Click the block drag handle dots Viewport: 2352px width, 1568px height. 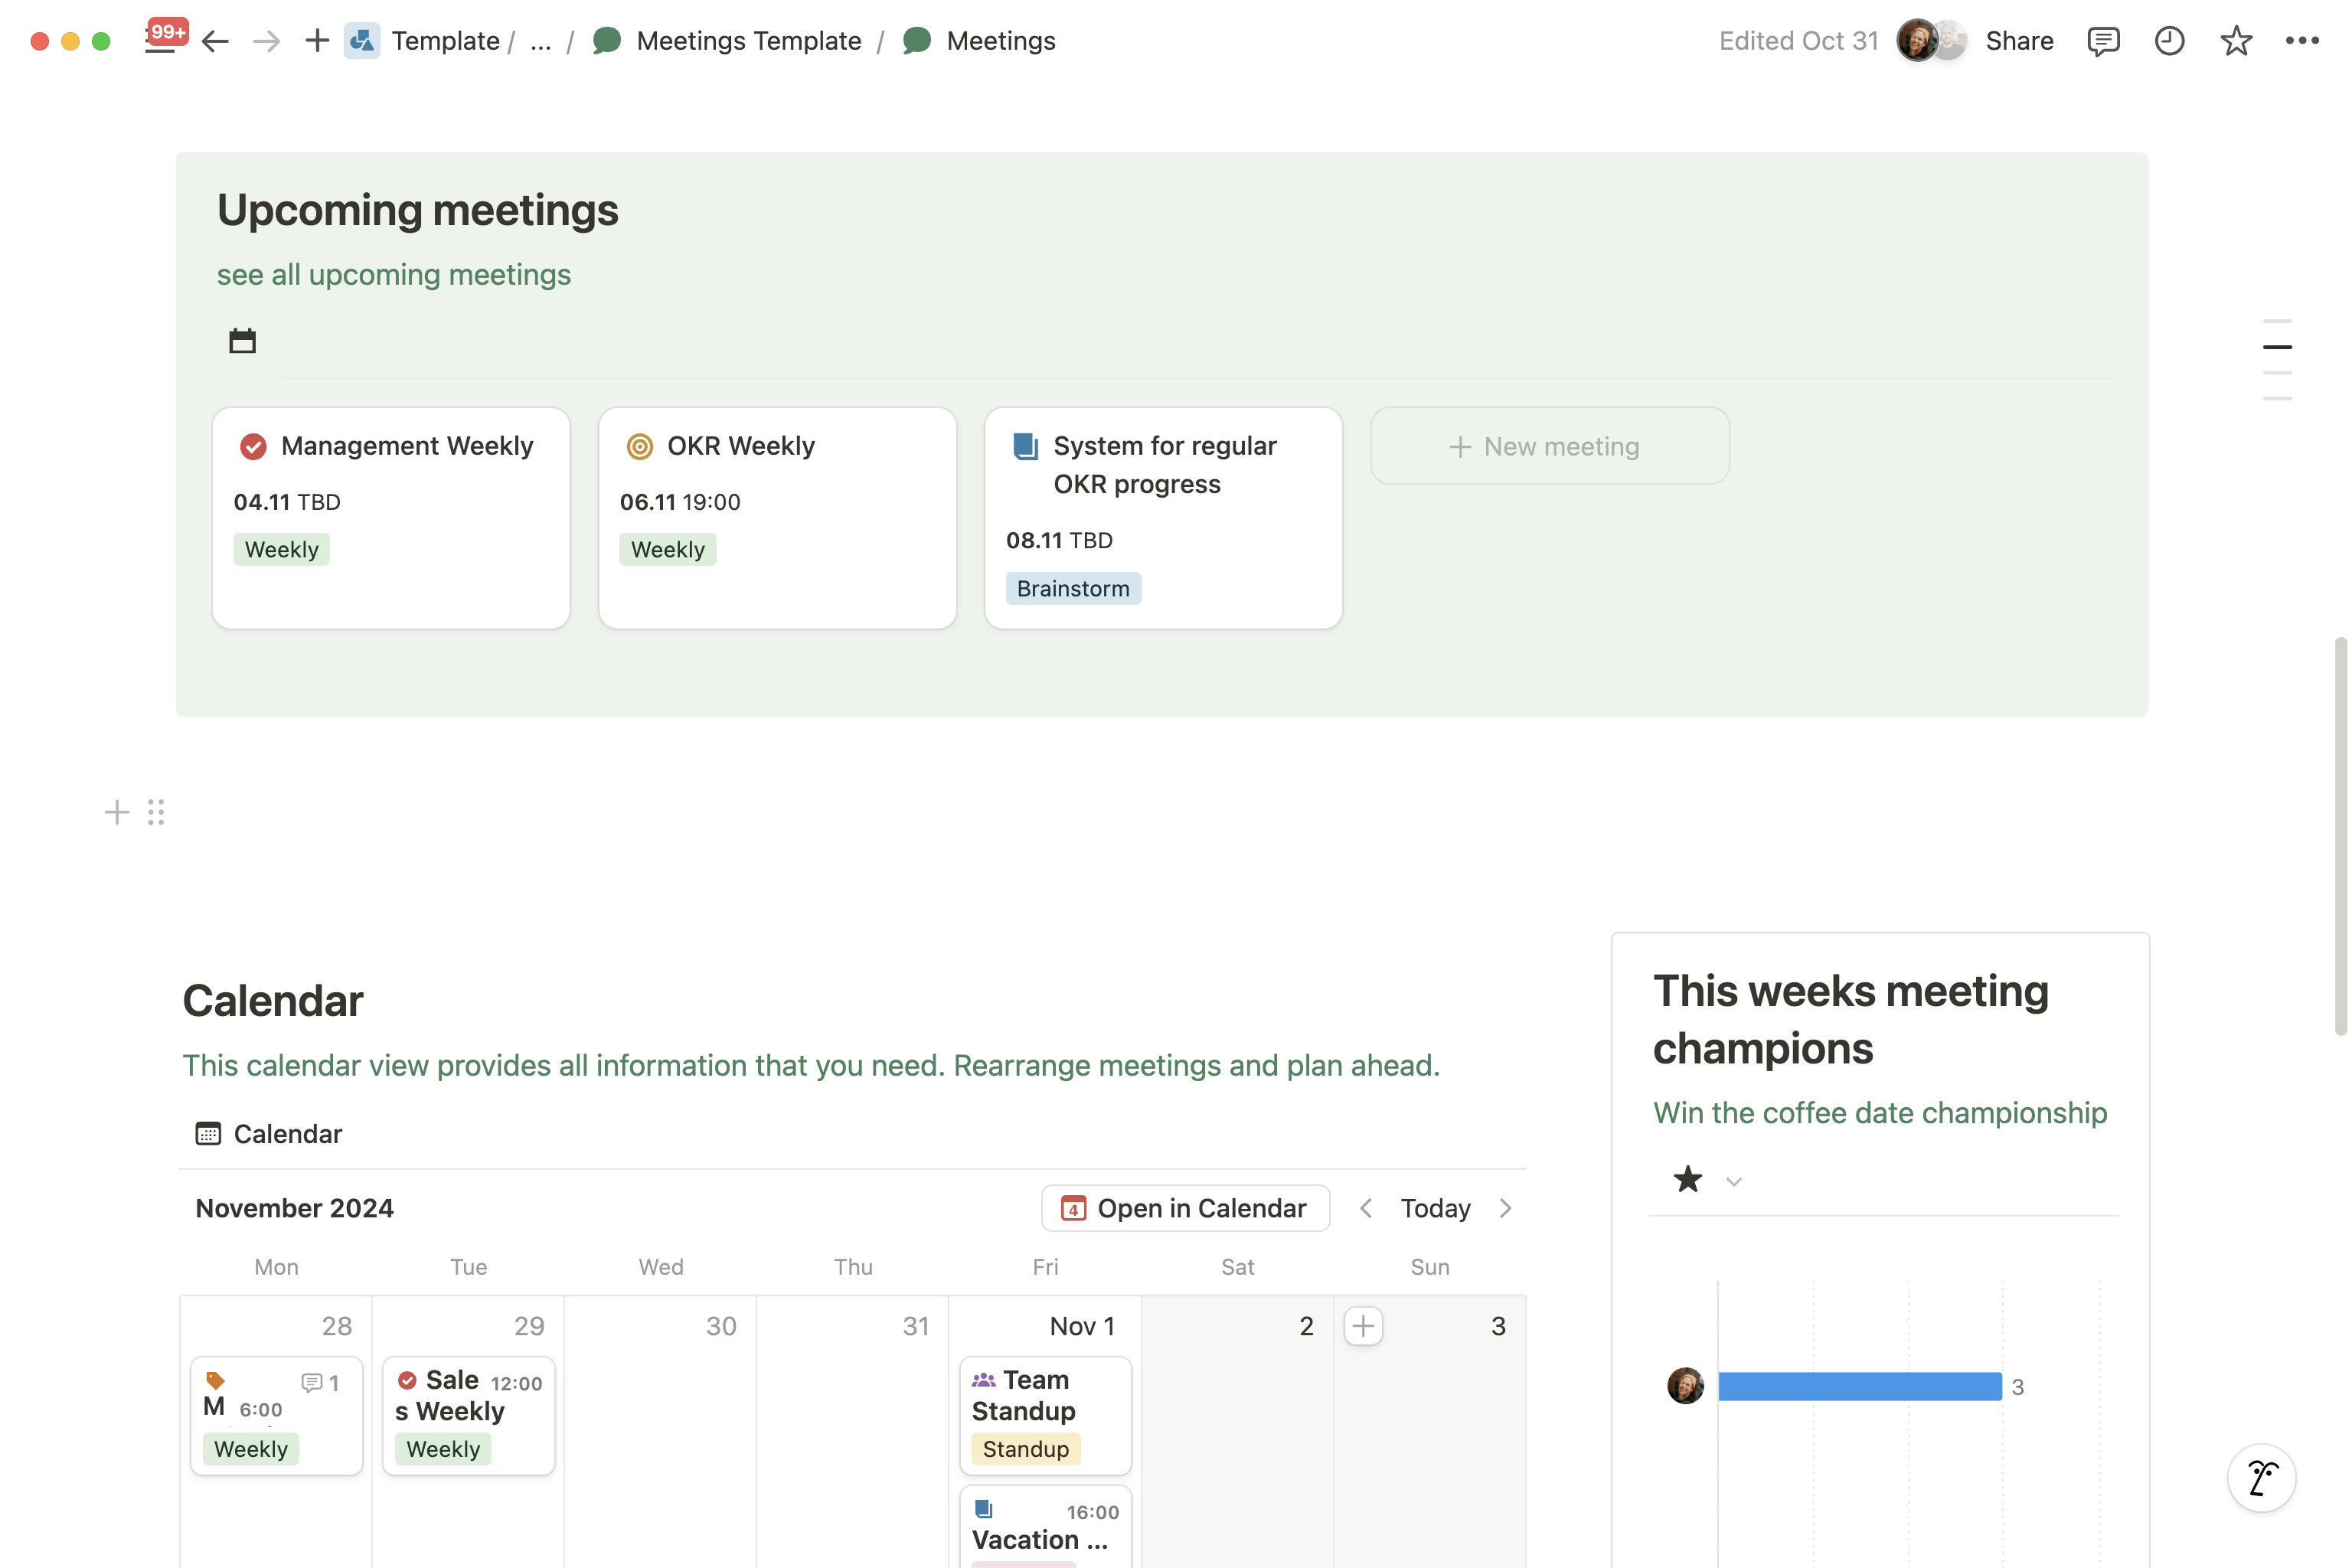coord(156,812)
